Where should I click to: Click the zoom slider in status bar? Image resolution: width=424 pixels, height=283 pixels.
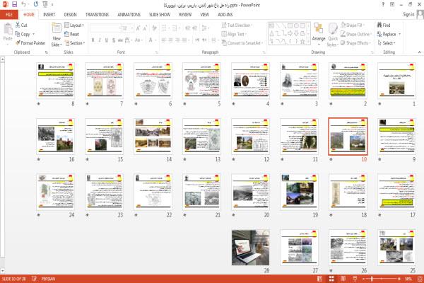point(382,279)
